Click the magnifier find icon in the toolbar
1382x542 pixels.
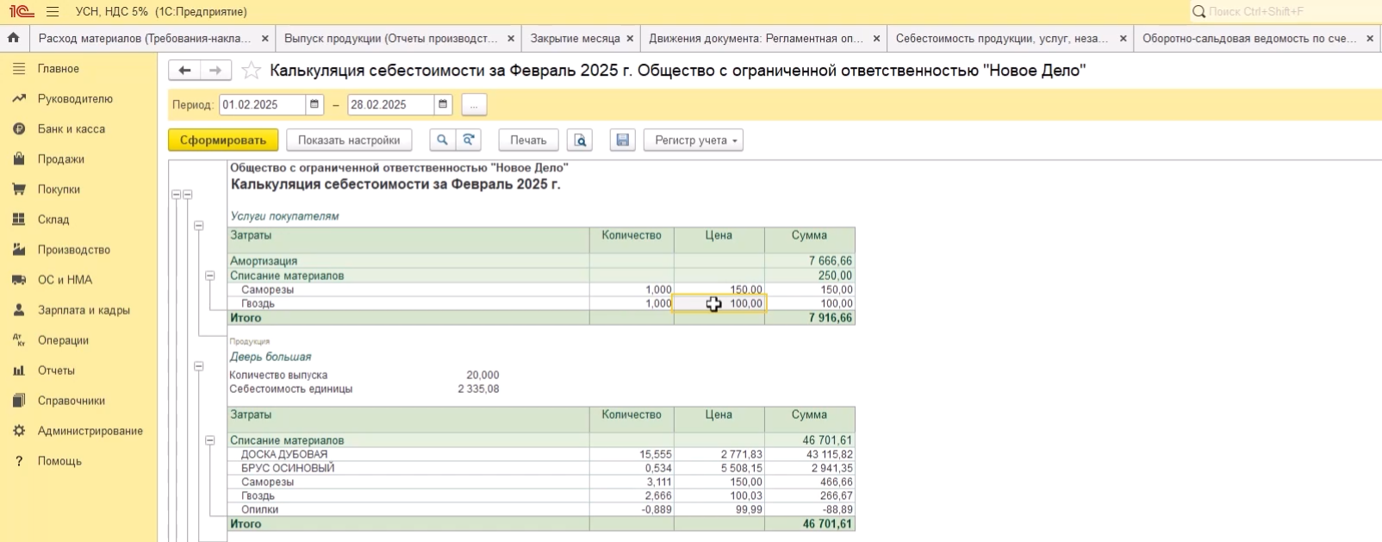(x=442, y=140)
